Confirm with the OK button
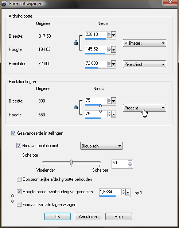Viewport: 179px width, 228px height. (x=57, y=217)
